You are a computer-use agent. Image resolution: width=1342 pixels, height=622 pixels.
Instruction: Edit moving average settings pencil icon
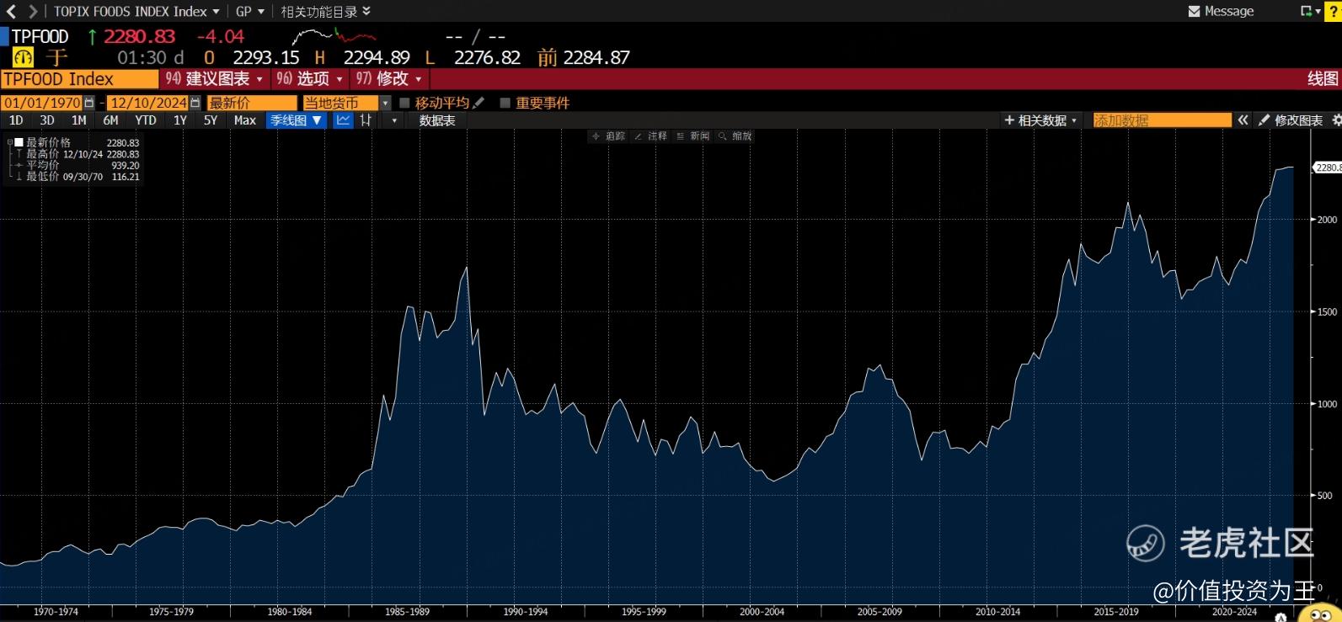(479, 103)
